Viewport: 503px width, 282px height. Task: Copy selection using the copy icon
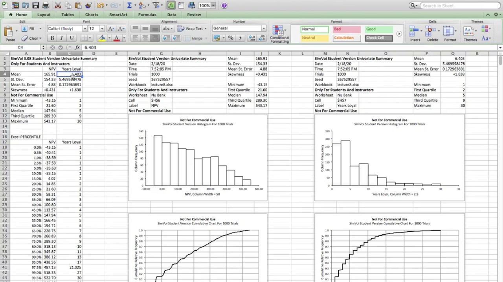68,5
